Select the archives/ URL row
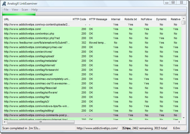This screenshot has width=190, height=134. click(x=92, y=52)
